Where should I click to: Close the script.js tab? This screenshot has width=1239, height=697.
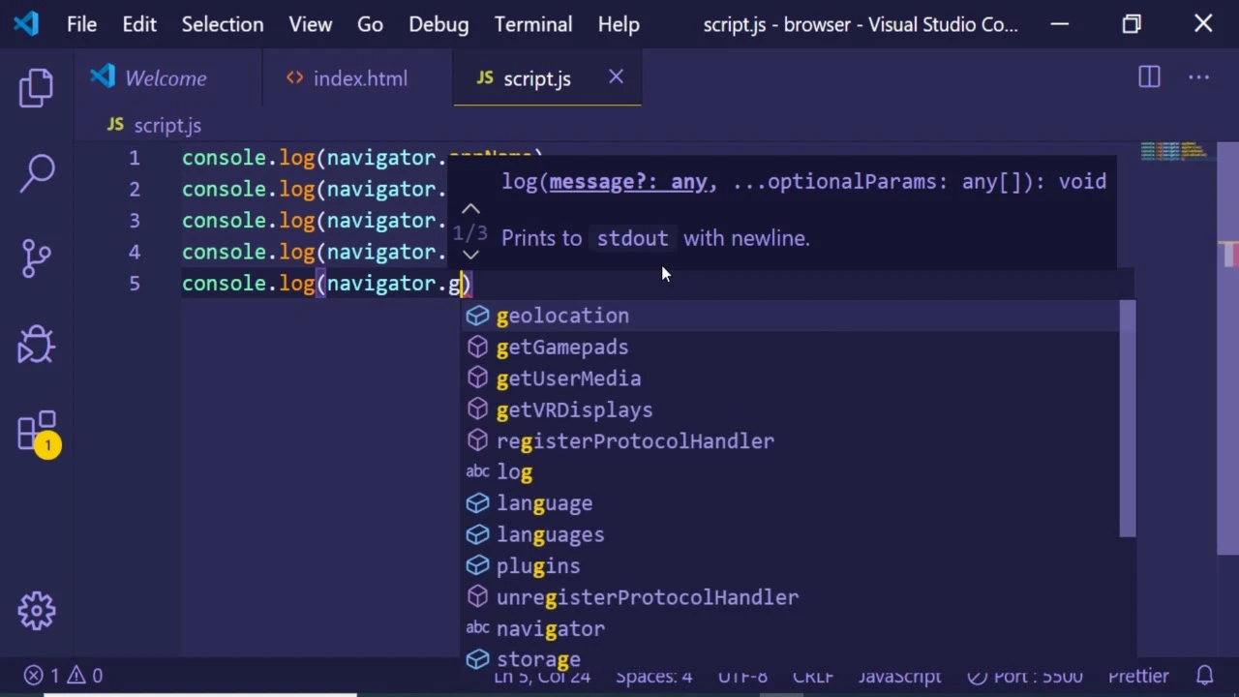tap(616, 77)
